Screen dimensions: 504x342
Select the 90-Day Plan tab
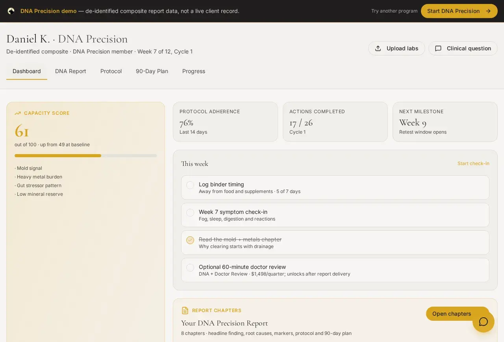(152, 71)
